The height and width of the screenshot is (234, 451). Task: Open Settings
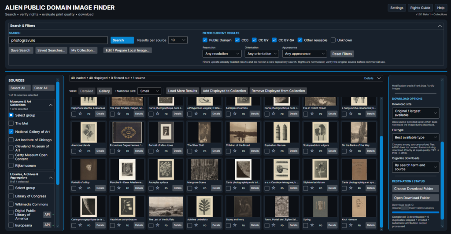[x=397, y=8]
